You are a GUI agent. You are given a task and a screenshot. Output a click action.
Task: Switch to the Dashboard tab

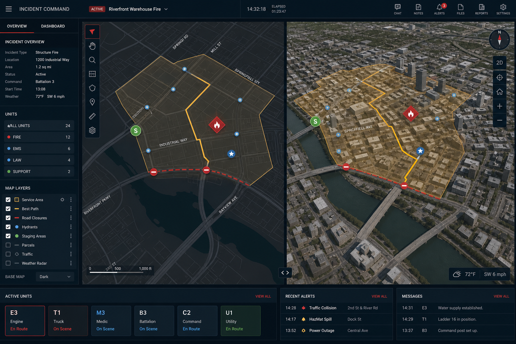coord(53,26)
